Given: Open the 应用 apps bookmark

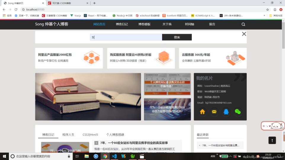Looking at the screenshot, I should [7, 16].
